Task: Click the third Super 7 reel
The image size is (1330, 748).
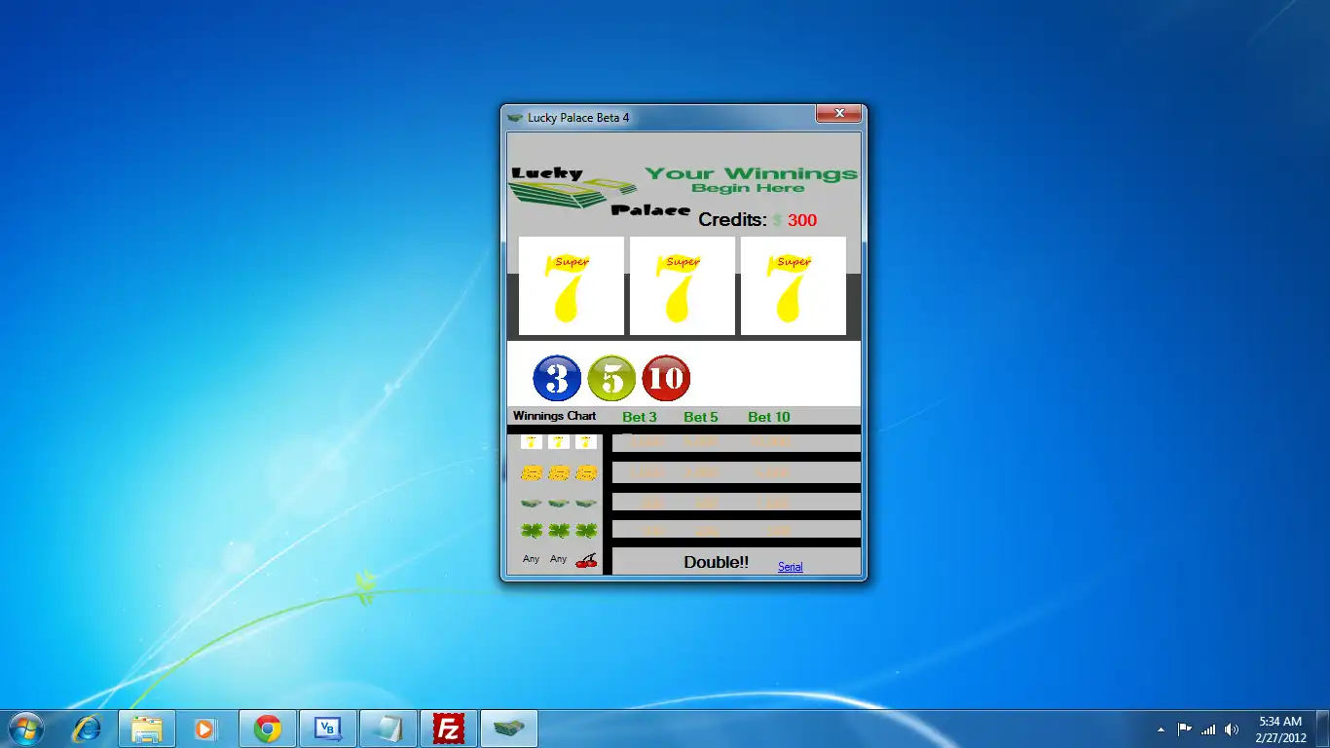Action: pyautogui.click(x=794, y=286)
